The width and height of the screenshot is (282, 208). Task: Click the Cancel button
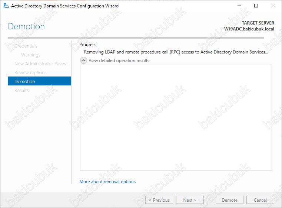(260, 200)
